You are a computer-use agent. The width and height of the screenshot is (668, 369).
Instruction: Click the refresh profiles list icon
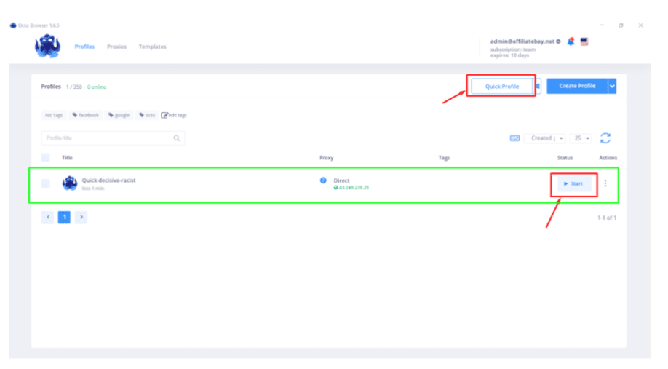tap(605, 138)
